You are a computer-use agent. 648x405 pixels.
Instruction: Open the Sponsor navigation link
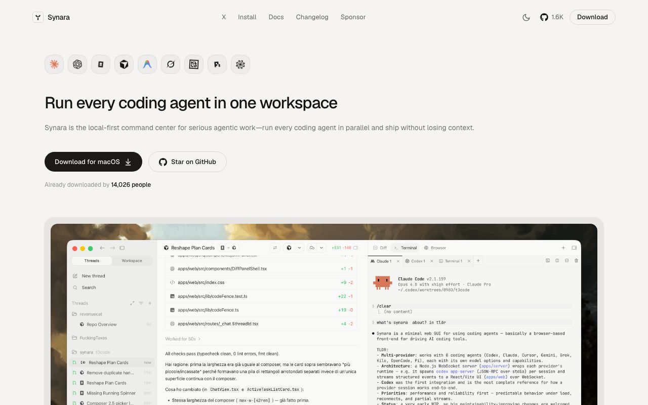(353, 17)
